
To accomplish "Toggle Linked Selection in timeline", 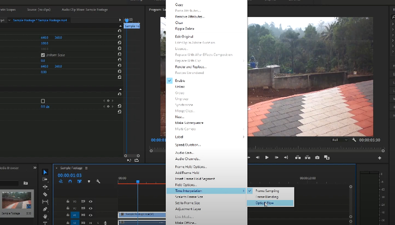I will coord(79,181).
